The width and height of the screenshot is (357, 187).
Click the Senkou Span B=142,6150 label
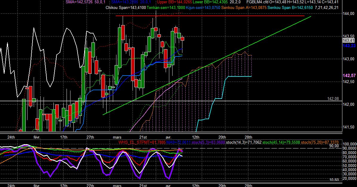coord(290,7)
